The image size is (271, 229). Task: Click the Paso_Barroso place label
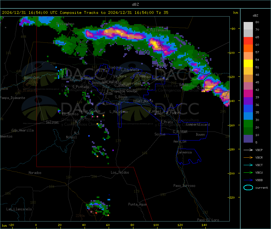point(184,186)
